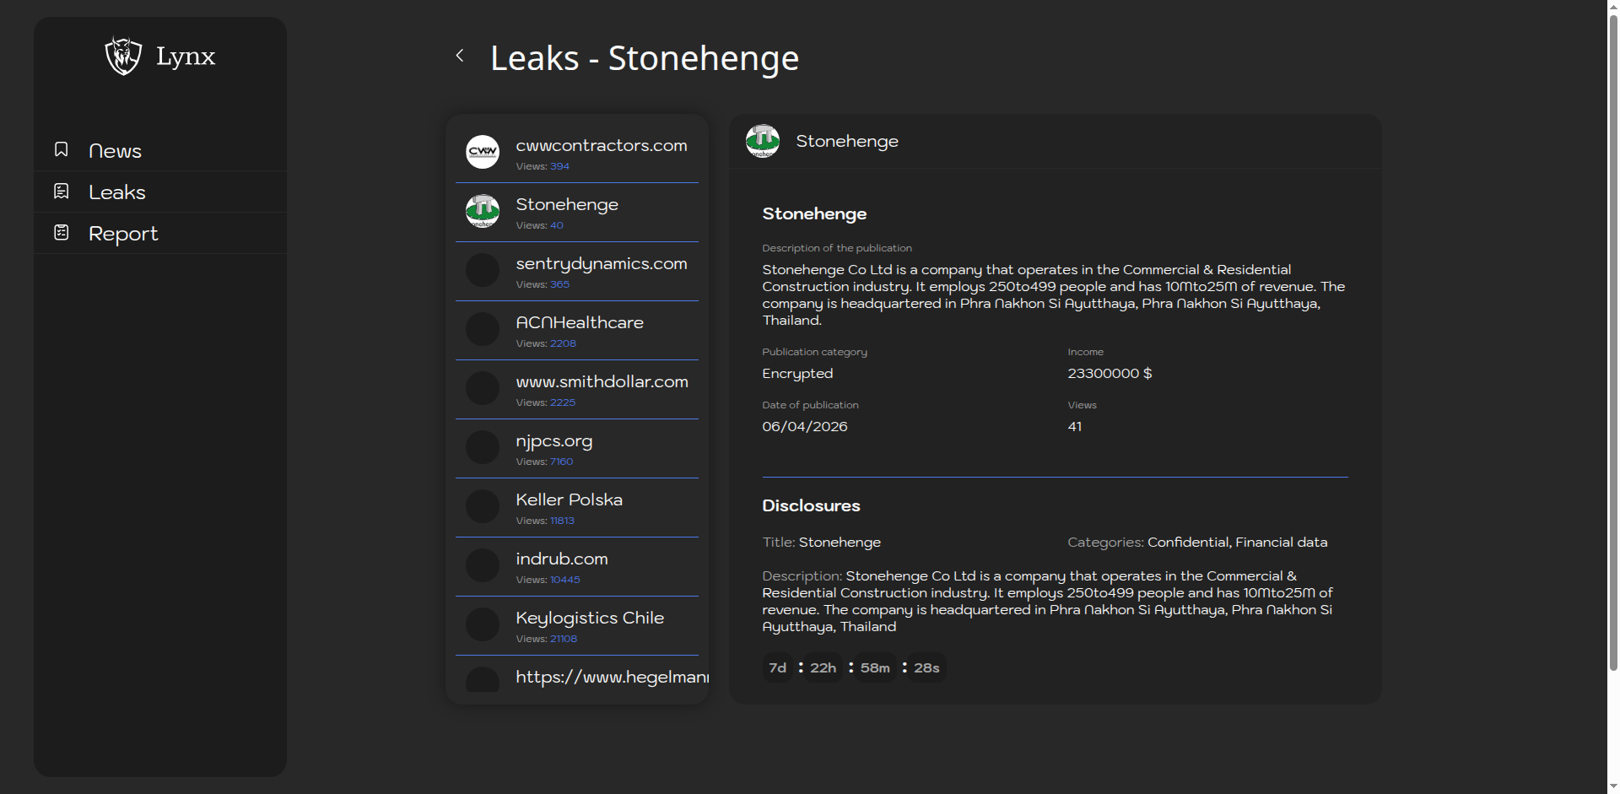Click 'Views: 7160' under njpcs.org
This screenshot has height=794, width=1620.
[544, 462]
